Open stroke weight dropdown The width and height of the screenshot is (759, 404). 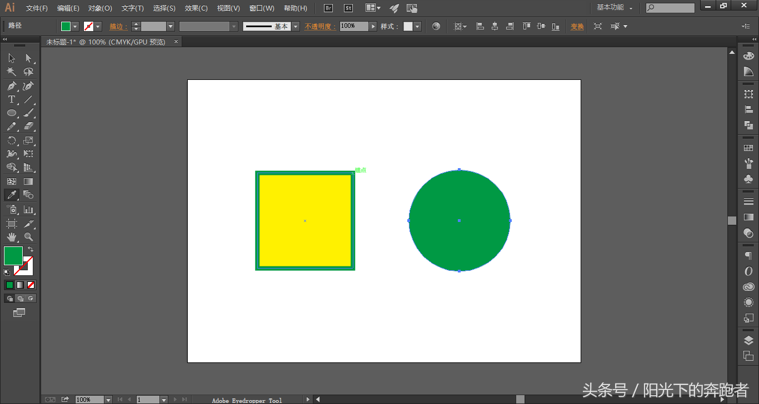tap(171, 26)
